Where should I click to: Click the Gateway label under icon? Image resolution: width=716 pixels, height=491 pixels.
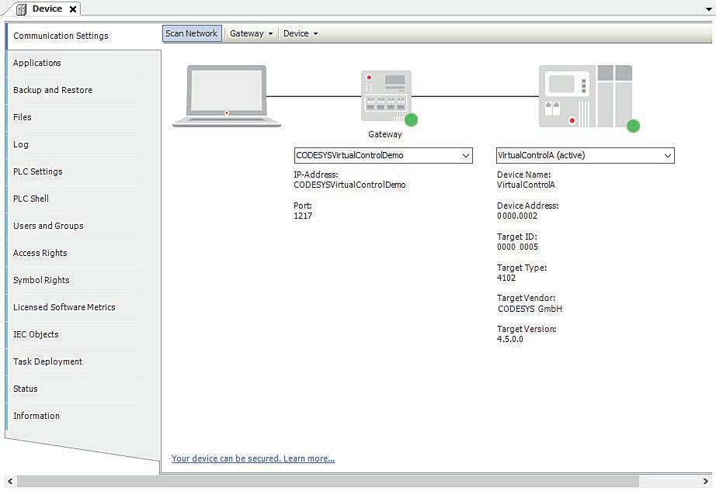click(x=385, y=134)
